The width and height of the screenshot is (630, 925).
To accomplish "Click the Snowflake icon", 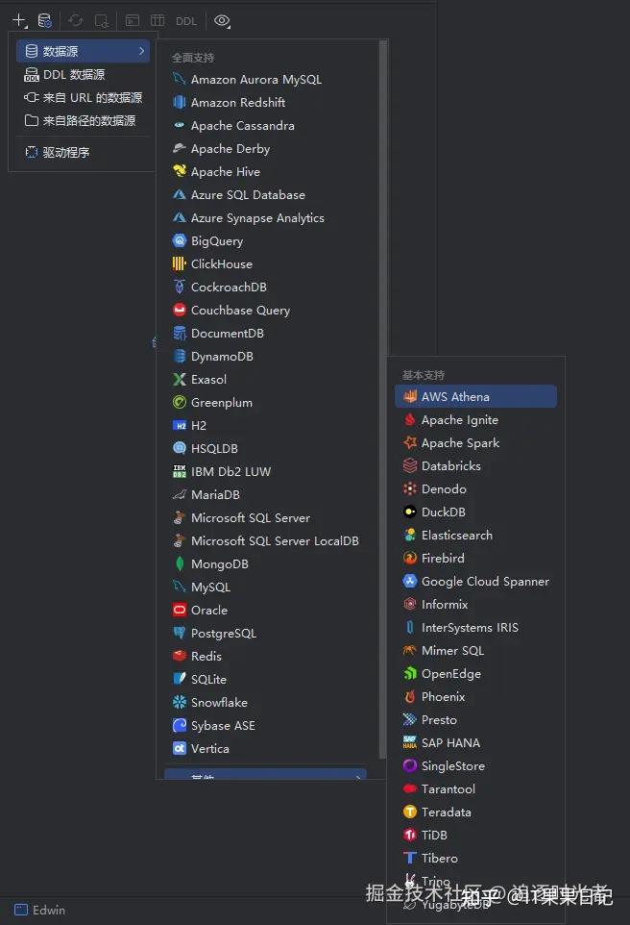I will click(180, 702).
